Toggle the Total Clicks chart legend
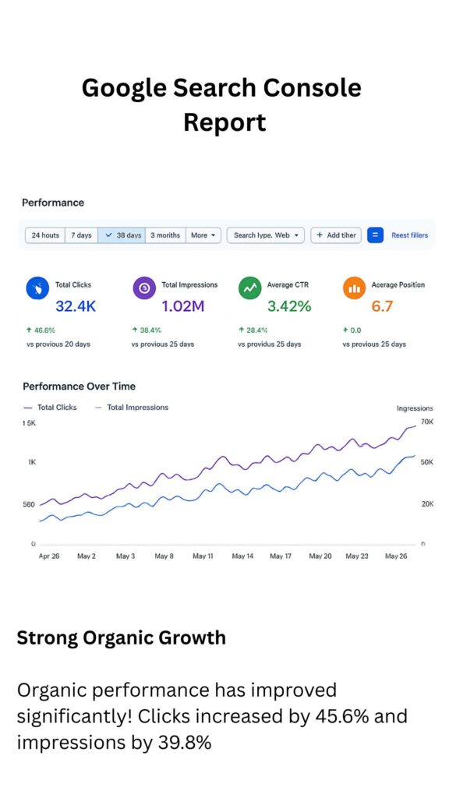The image size is (449, 798). pyautogui.click(x=50, y=407)
